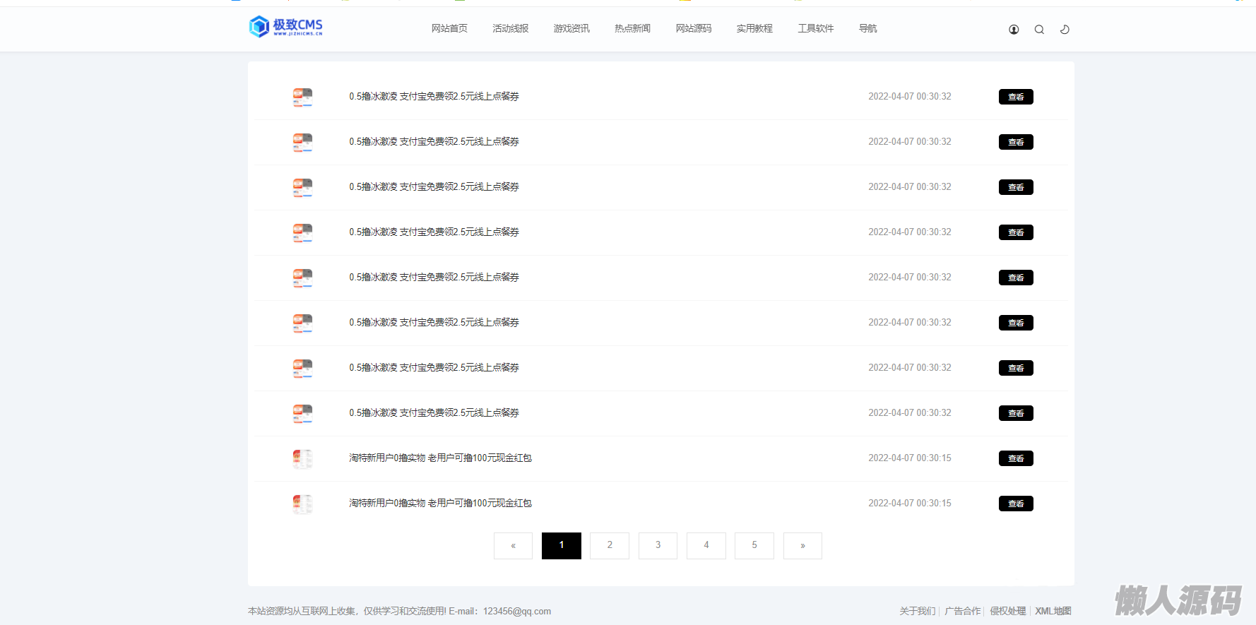This screenshot has height=625, width=1256.
Task: Open the 游戏资讯 nav section
Action: pos(571,28)
